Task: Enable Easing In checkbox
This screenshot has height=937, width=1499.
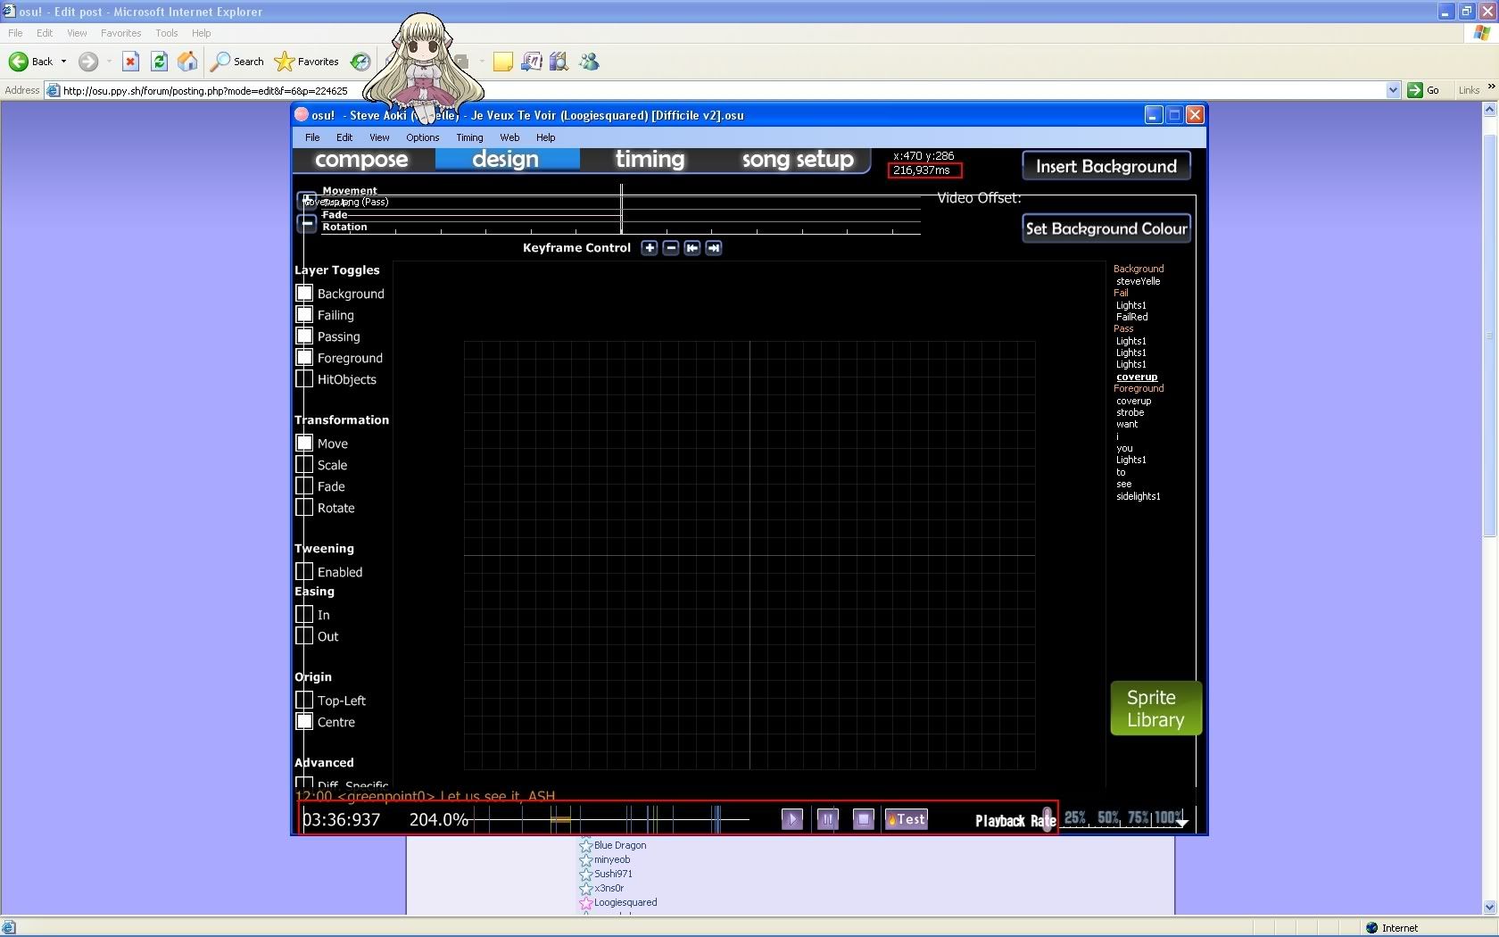Action: click(x=304, y=614)
